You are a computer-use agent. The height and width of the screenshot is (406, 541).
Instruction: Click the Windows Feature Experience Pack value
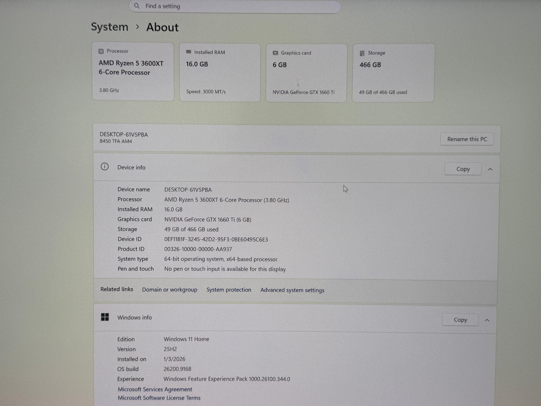[x=227, y=379]
